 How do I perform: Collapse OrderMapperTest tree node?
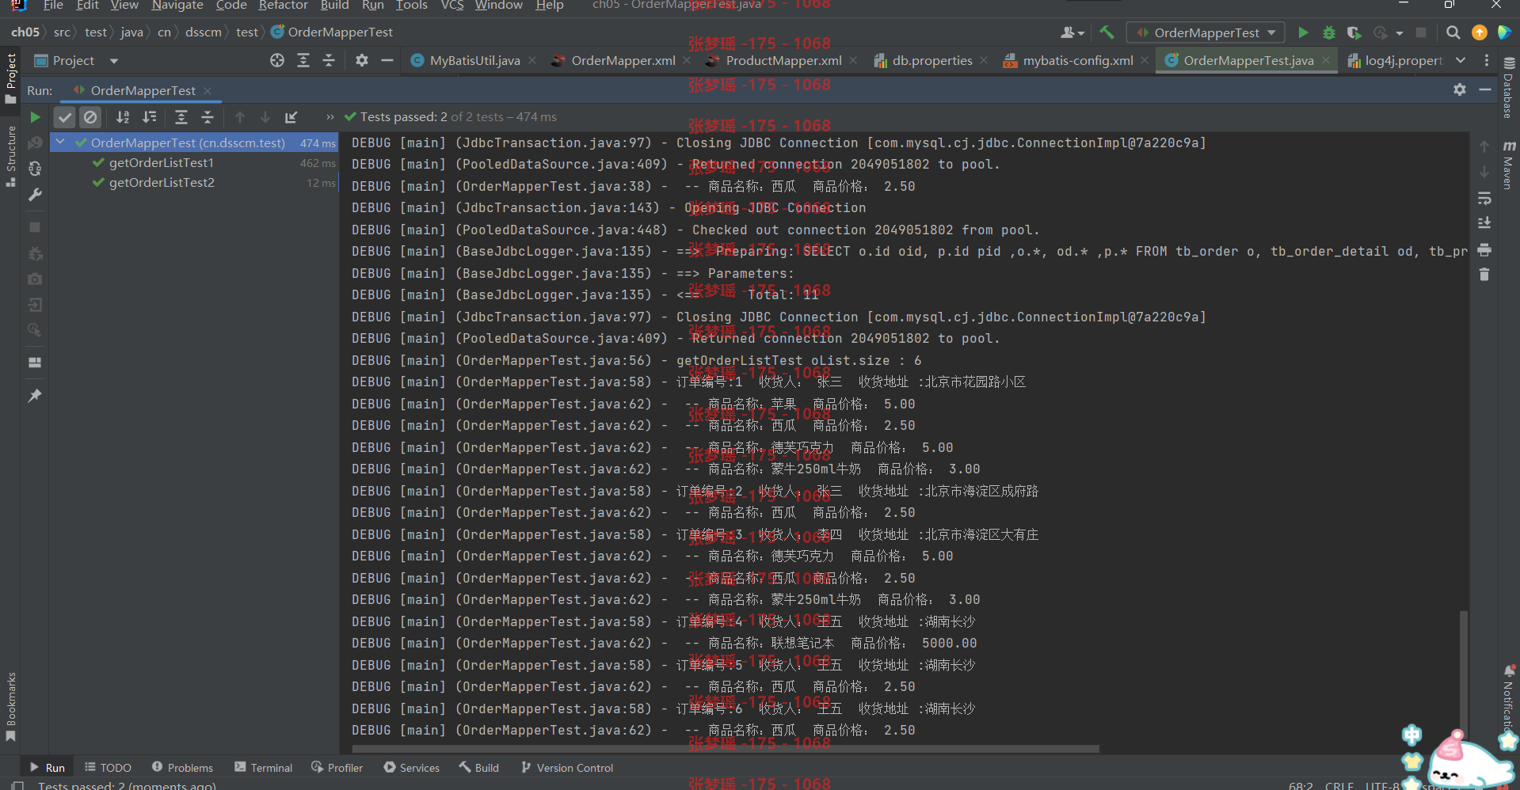[x=61, y=142]
